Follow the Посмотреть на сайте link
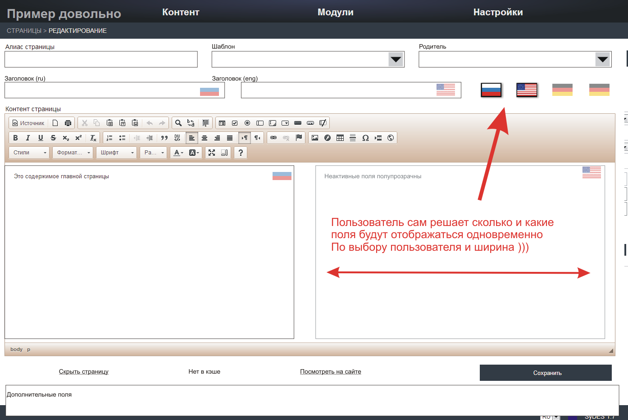This screenshot has height=420, width=628. point(330,371)
